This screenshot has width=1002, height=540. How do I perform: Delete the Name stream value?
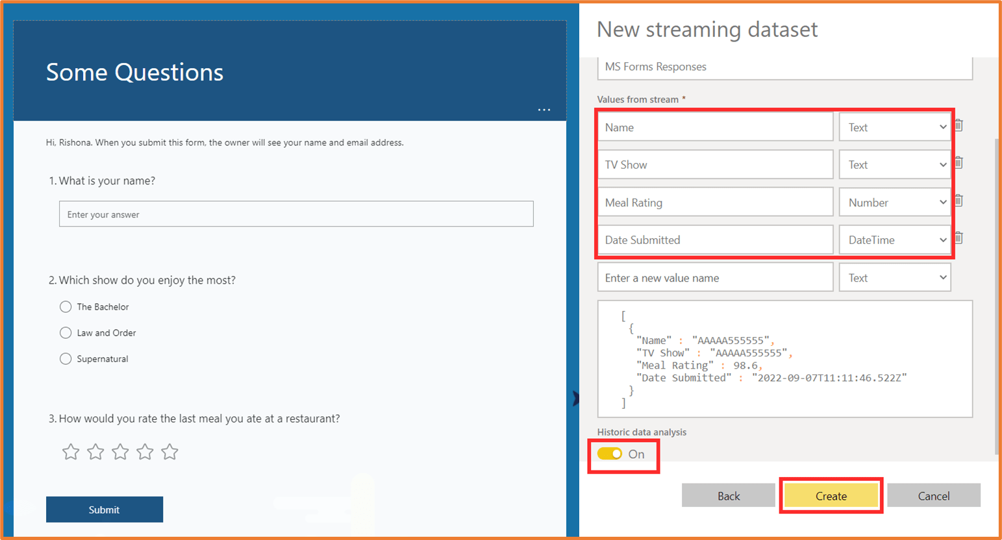pyautogui.click(x=958, y=126)
